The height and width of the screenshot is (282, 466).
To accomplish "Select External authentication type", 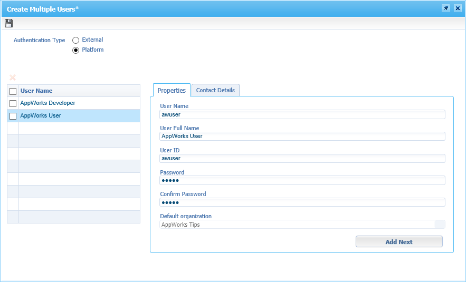I will pos(76,40).
